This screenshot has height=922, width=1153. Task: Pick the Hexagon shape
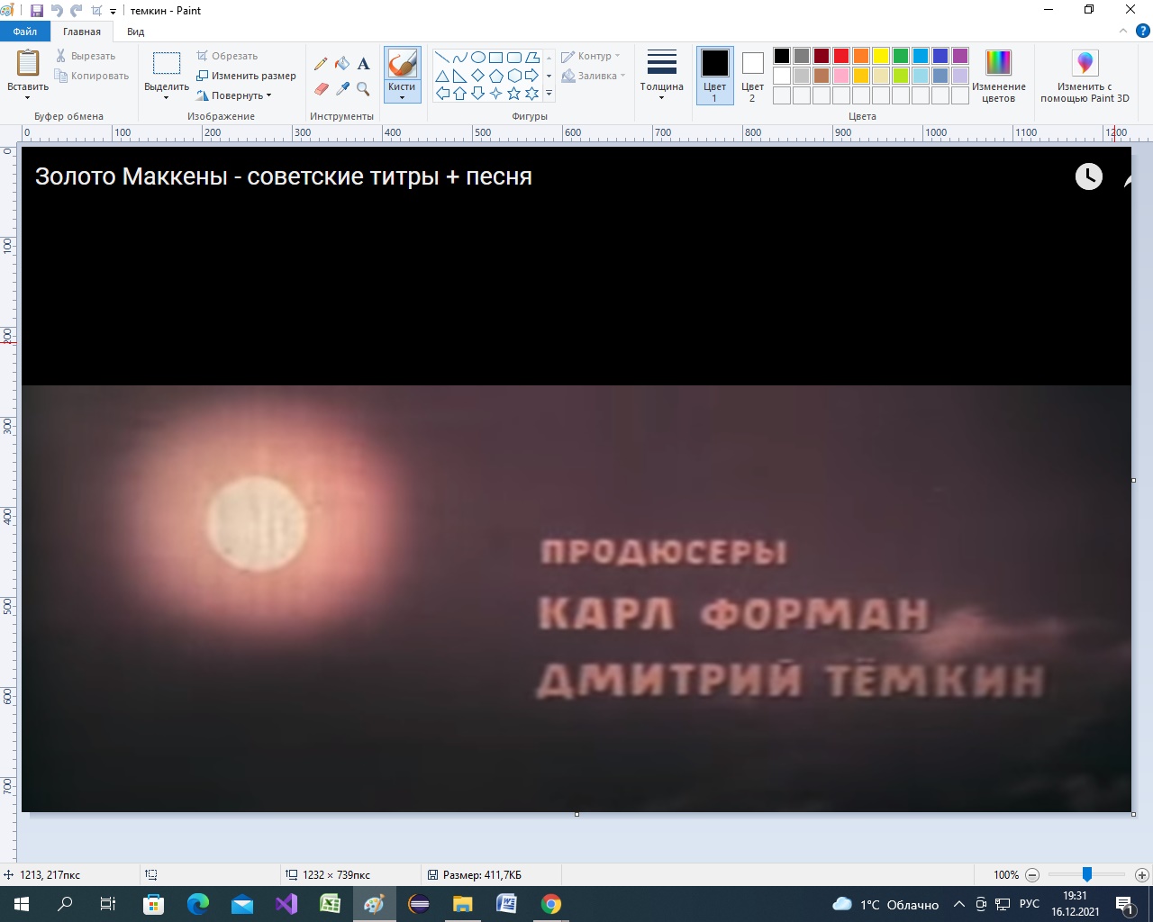point(514,76)
